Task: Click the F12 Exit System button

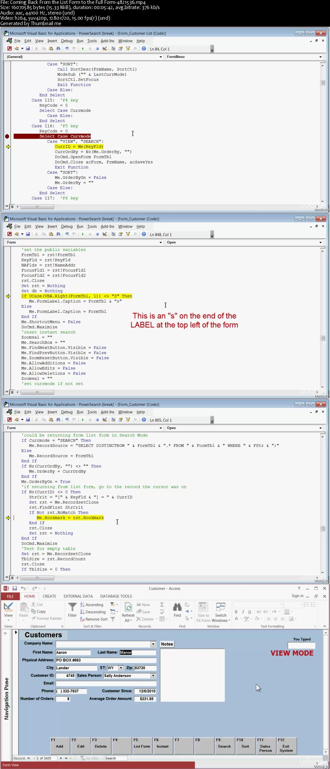Action: (x=286, y=745)
